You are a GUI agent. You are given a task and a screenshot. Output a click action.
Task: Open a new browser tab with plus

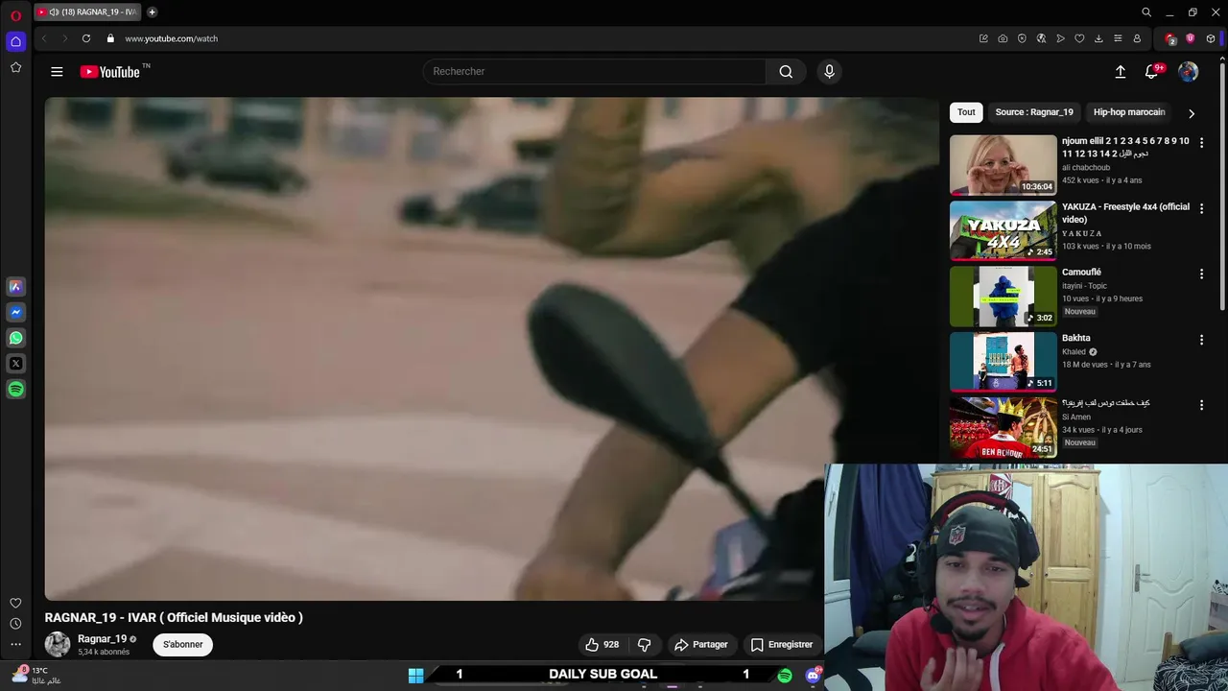click(x=152, y=12)
